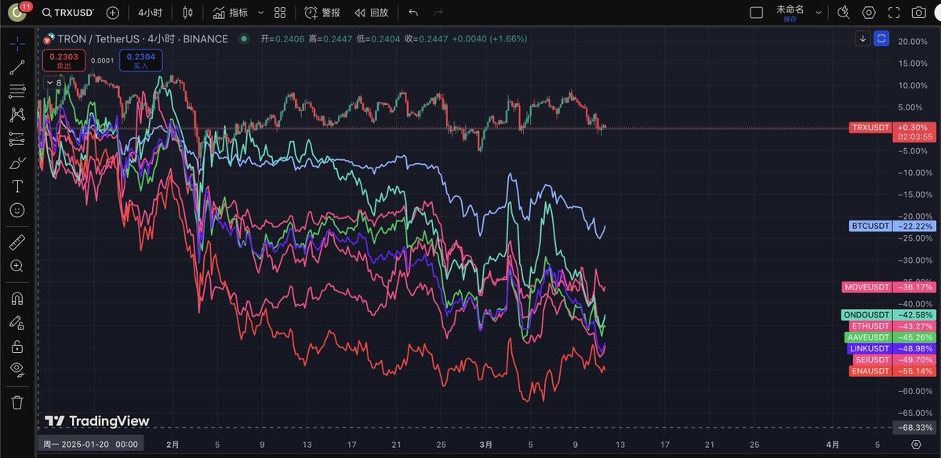Select the trend line drawing tool

tap(16, 67)
